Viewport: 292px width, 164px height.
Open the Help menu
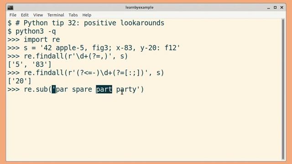click(87, 15)
